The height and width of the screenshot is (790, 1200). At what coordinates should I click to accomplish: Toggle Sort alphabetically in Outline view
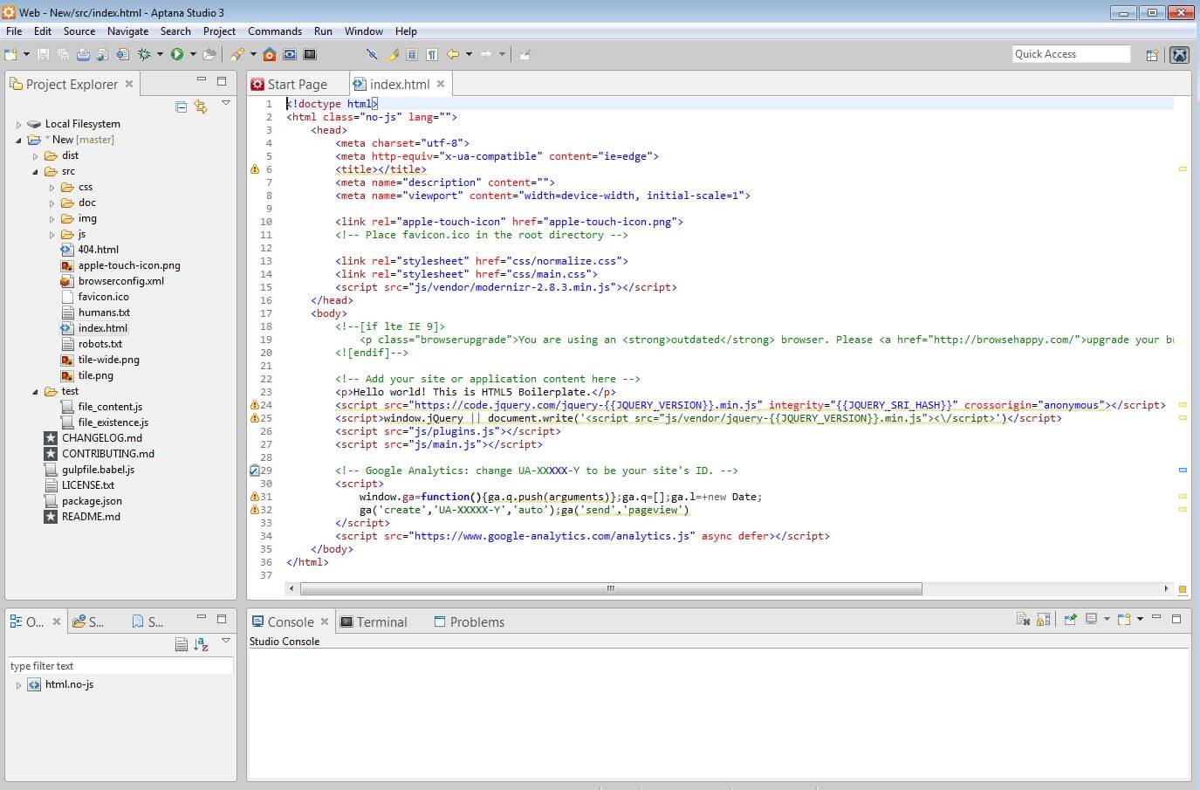point(201,644)
